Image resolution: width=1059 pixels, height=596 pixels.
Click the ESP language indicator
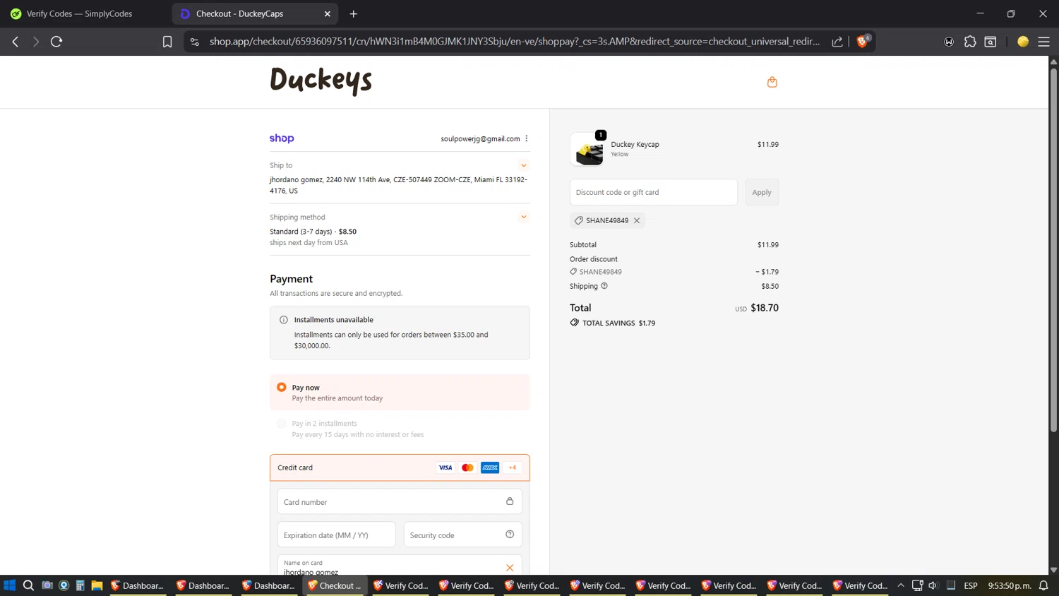point(971,585)
